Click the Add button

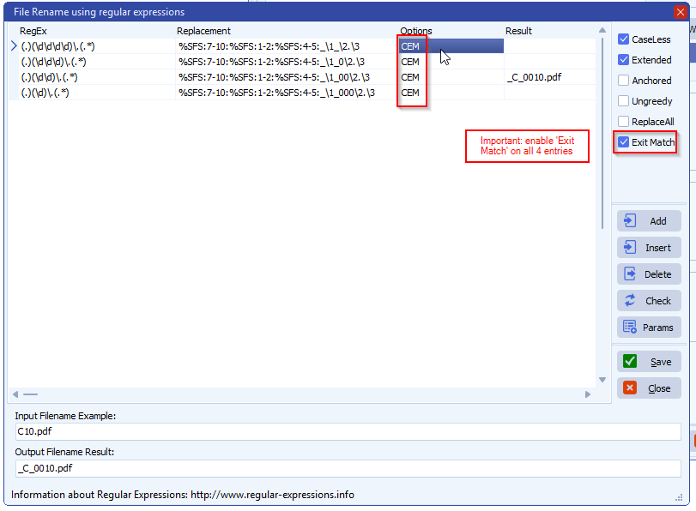pyautogui.click(x=649, y=221)
